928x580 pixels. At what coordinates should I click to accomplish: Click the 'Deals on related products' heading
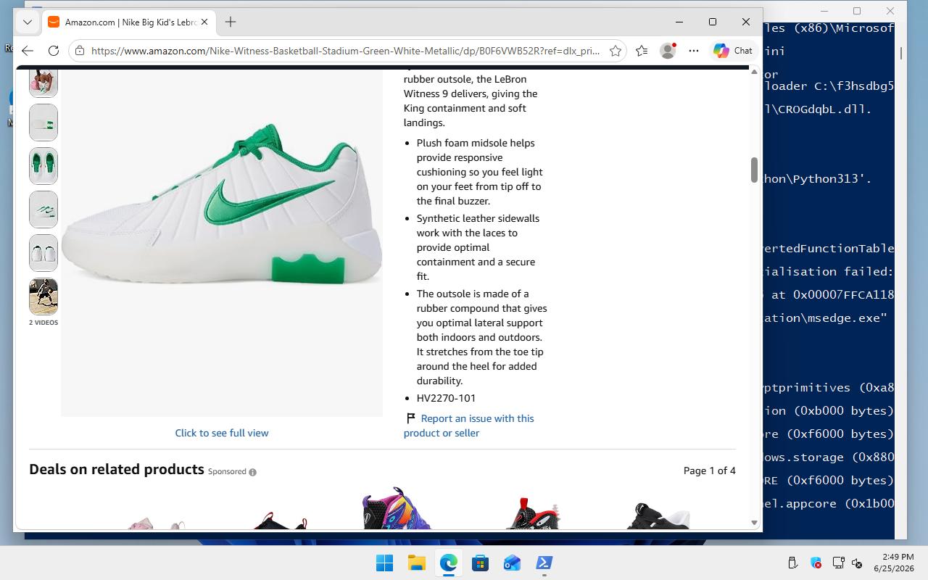117,469
